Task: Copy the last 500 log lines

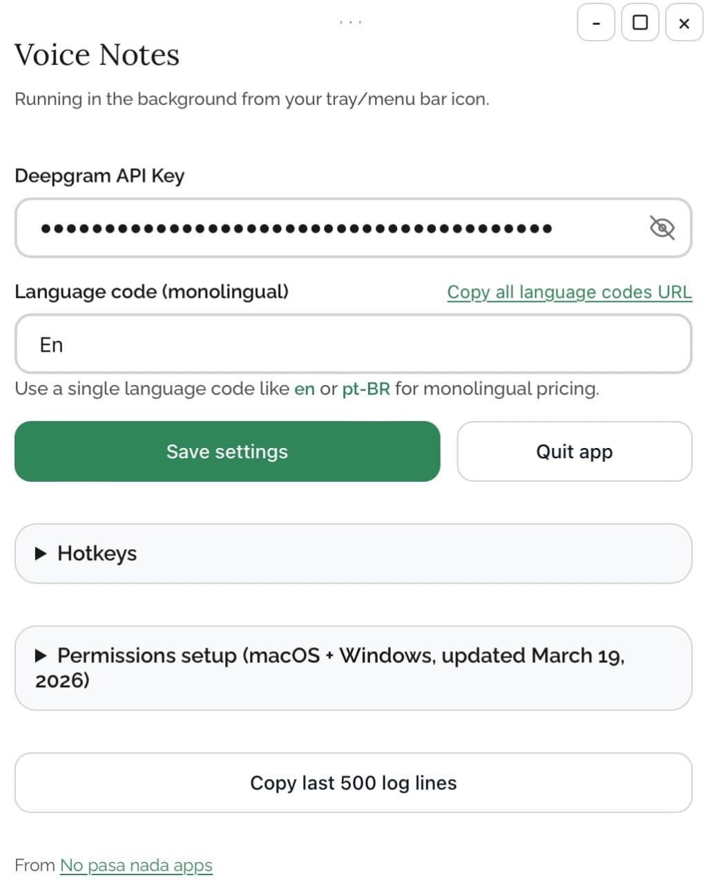Action: (x=353, y=783)
